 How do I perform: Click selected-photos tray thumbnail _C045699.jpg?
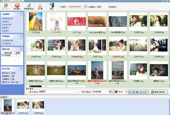[38, 105]
